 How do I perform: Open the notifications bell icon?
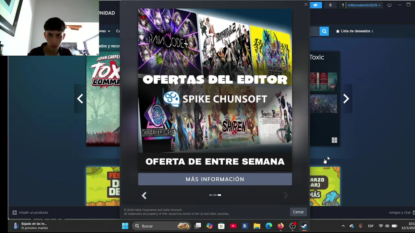tap(330, 5)
